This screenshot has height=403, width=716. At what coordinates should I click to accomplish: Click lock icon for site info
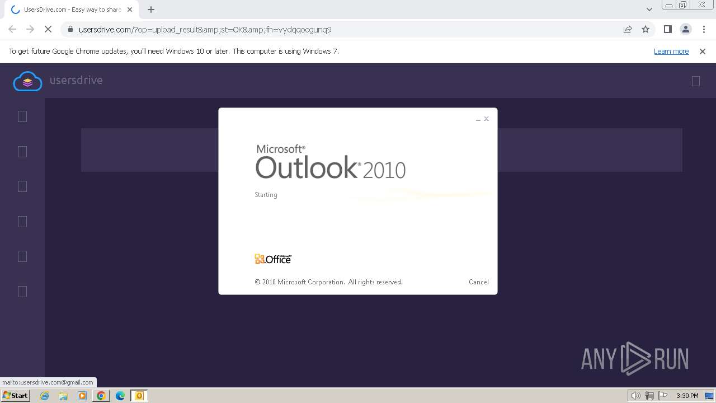70,30
